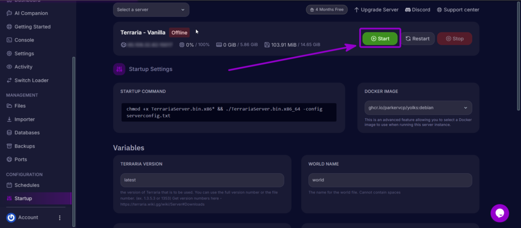Open the Getting Started page
521x228 pixels.
coord(33,26)
